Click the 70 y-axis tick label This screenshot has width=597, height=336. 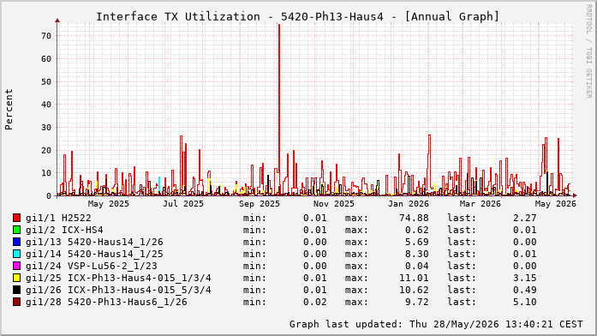(46, 36)
